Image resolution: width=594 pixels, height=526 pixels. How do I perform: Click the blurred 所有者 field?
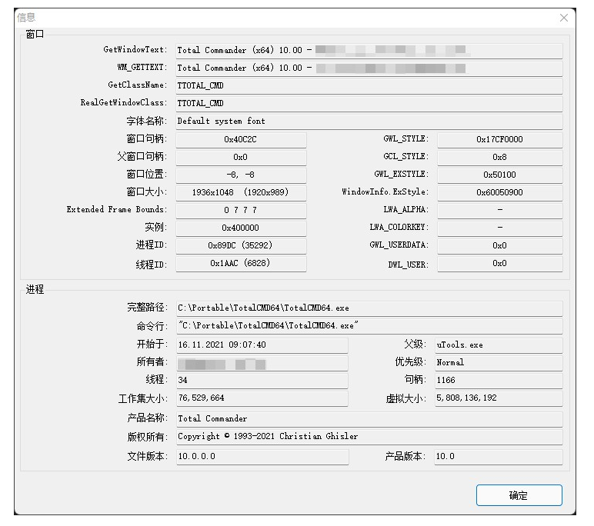(x=262, y=363)
